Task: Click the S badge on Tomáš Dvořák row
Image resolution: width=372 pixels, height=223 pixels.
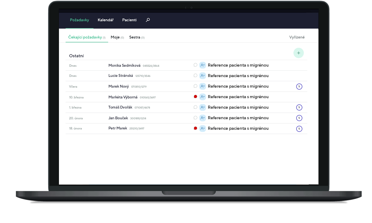Action: pyautogui.click(x=299, y=107)
